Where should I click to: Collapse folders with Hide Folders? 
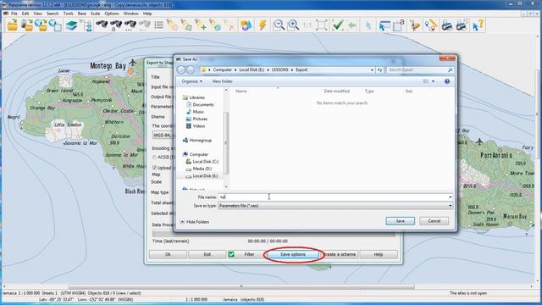[195, 222]
